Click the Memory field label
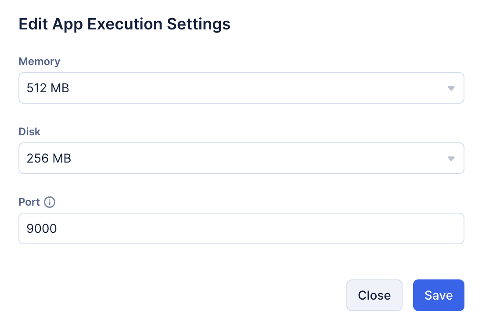Image resolution: width=482 pixels, height=326 pixels. (x=39, y=62)
